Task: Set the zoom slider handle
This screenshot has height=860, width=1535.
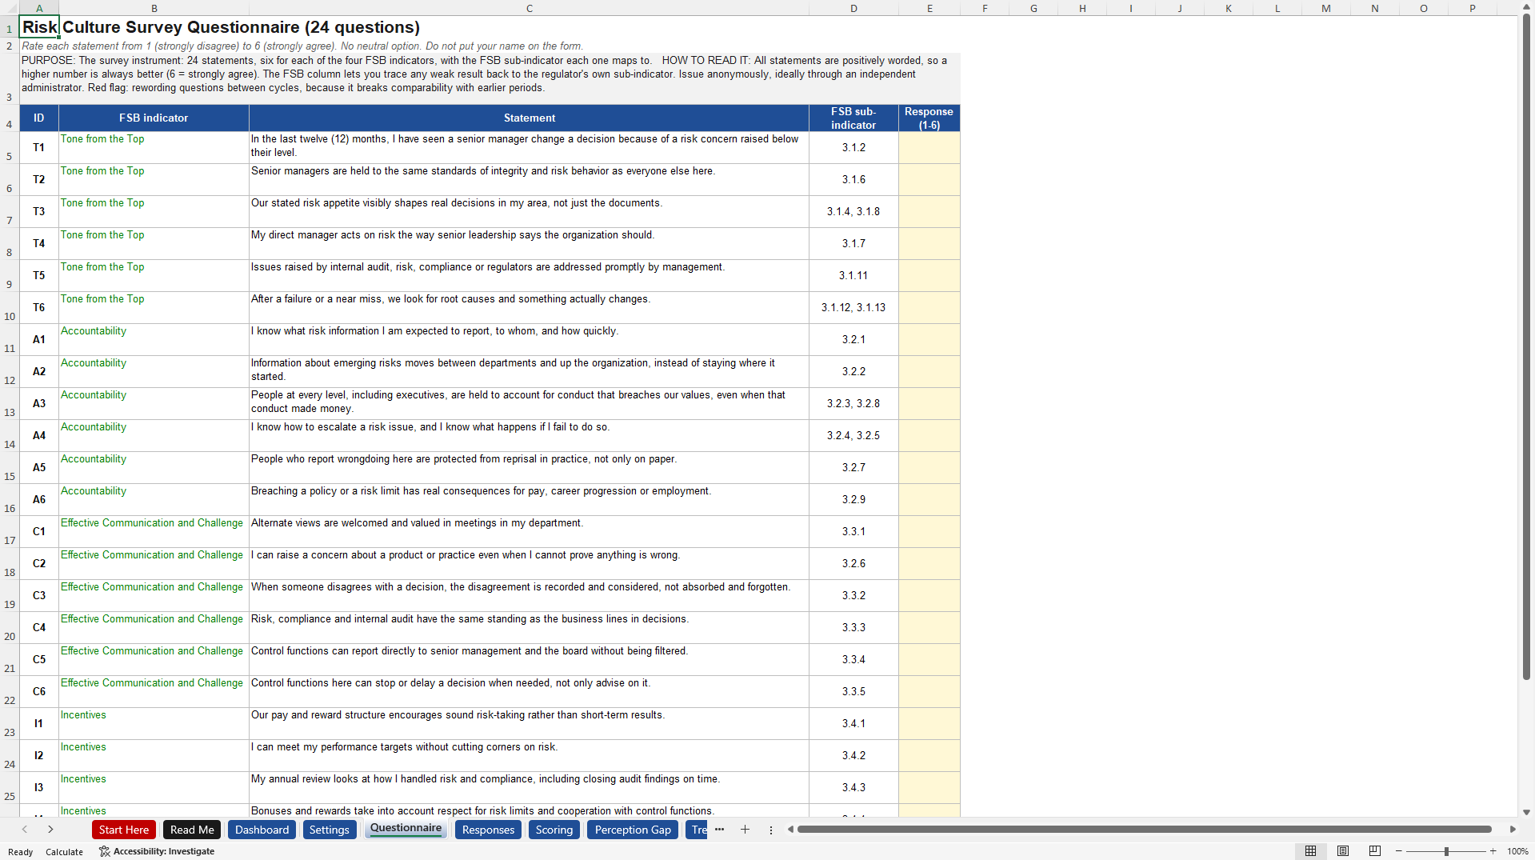Action: pos(1446,851)
